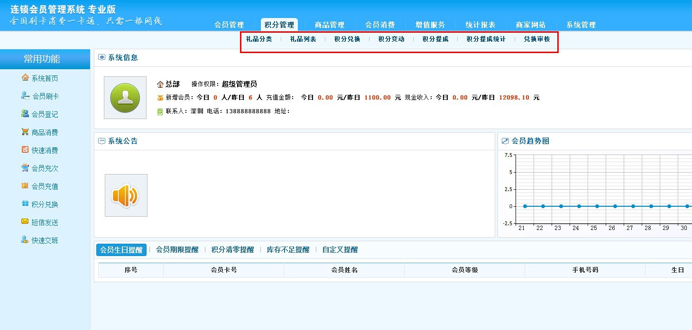Switch to the 会员生日提醒 tab
The height and width of the screenshot is (330, 692).
coord(121,250)
